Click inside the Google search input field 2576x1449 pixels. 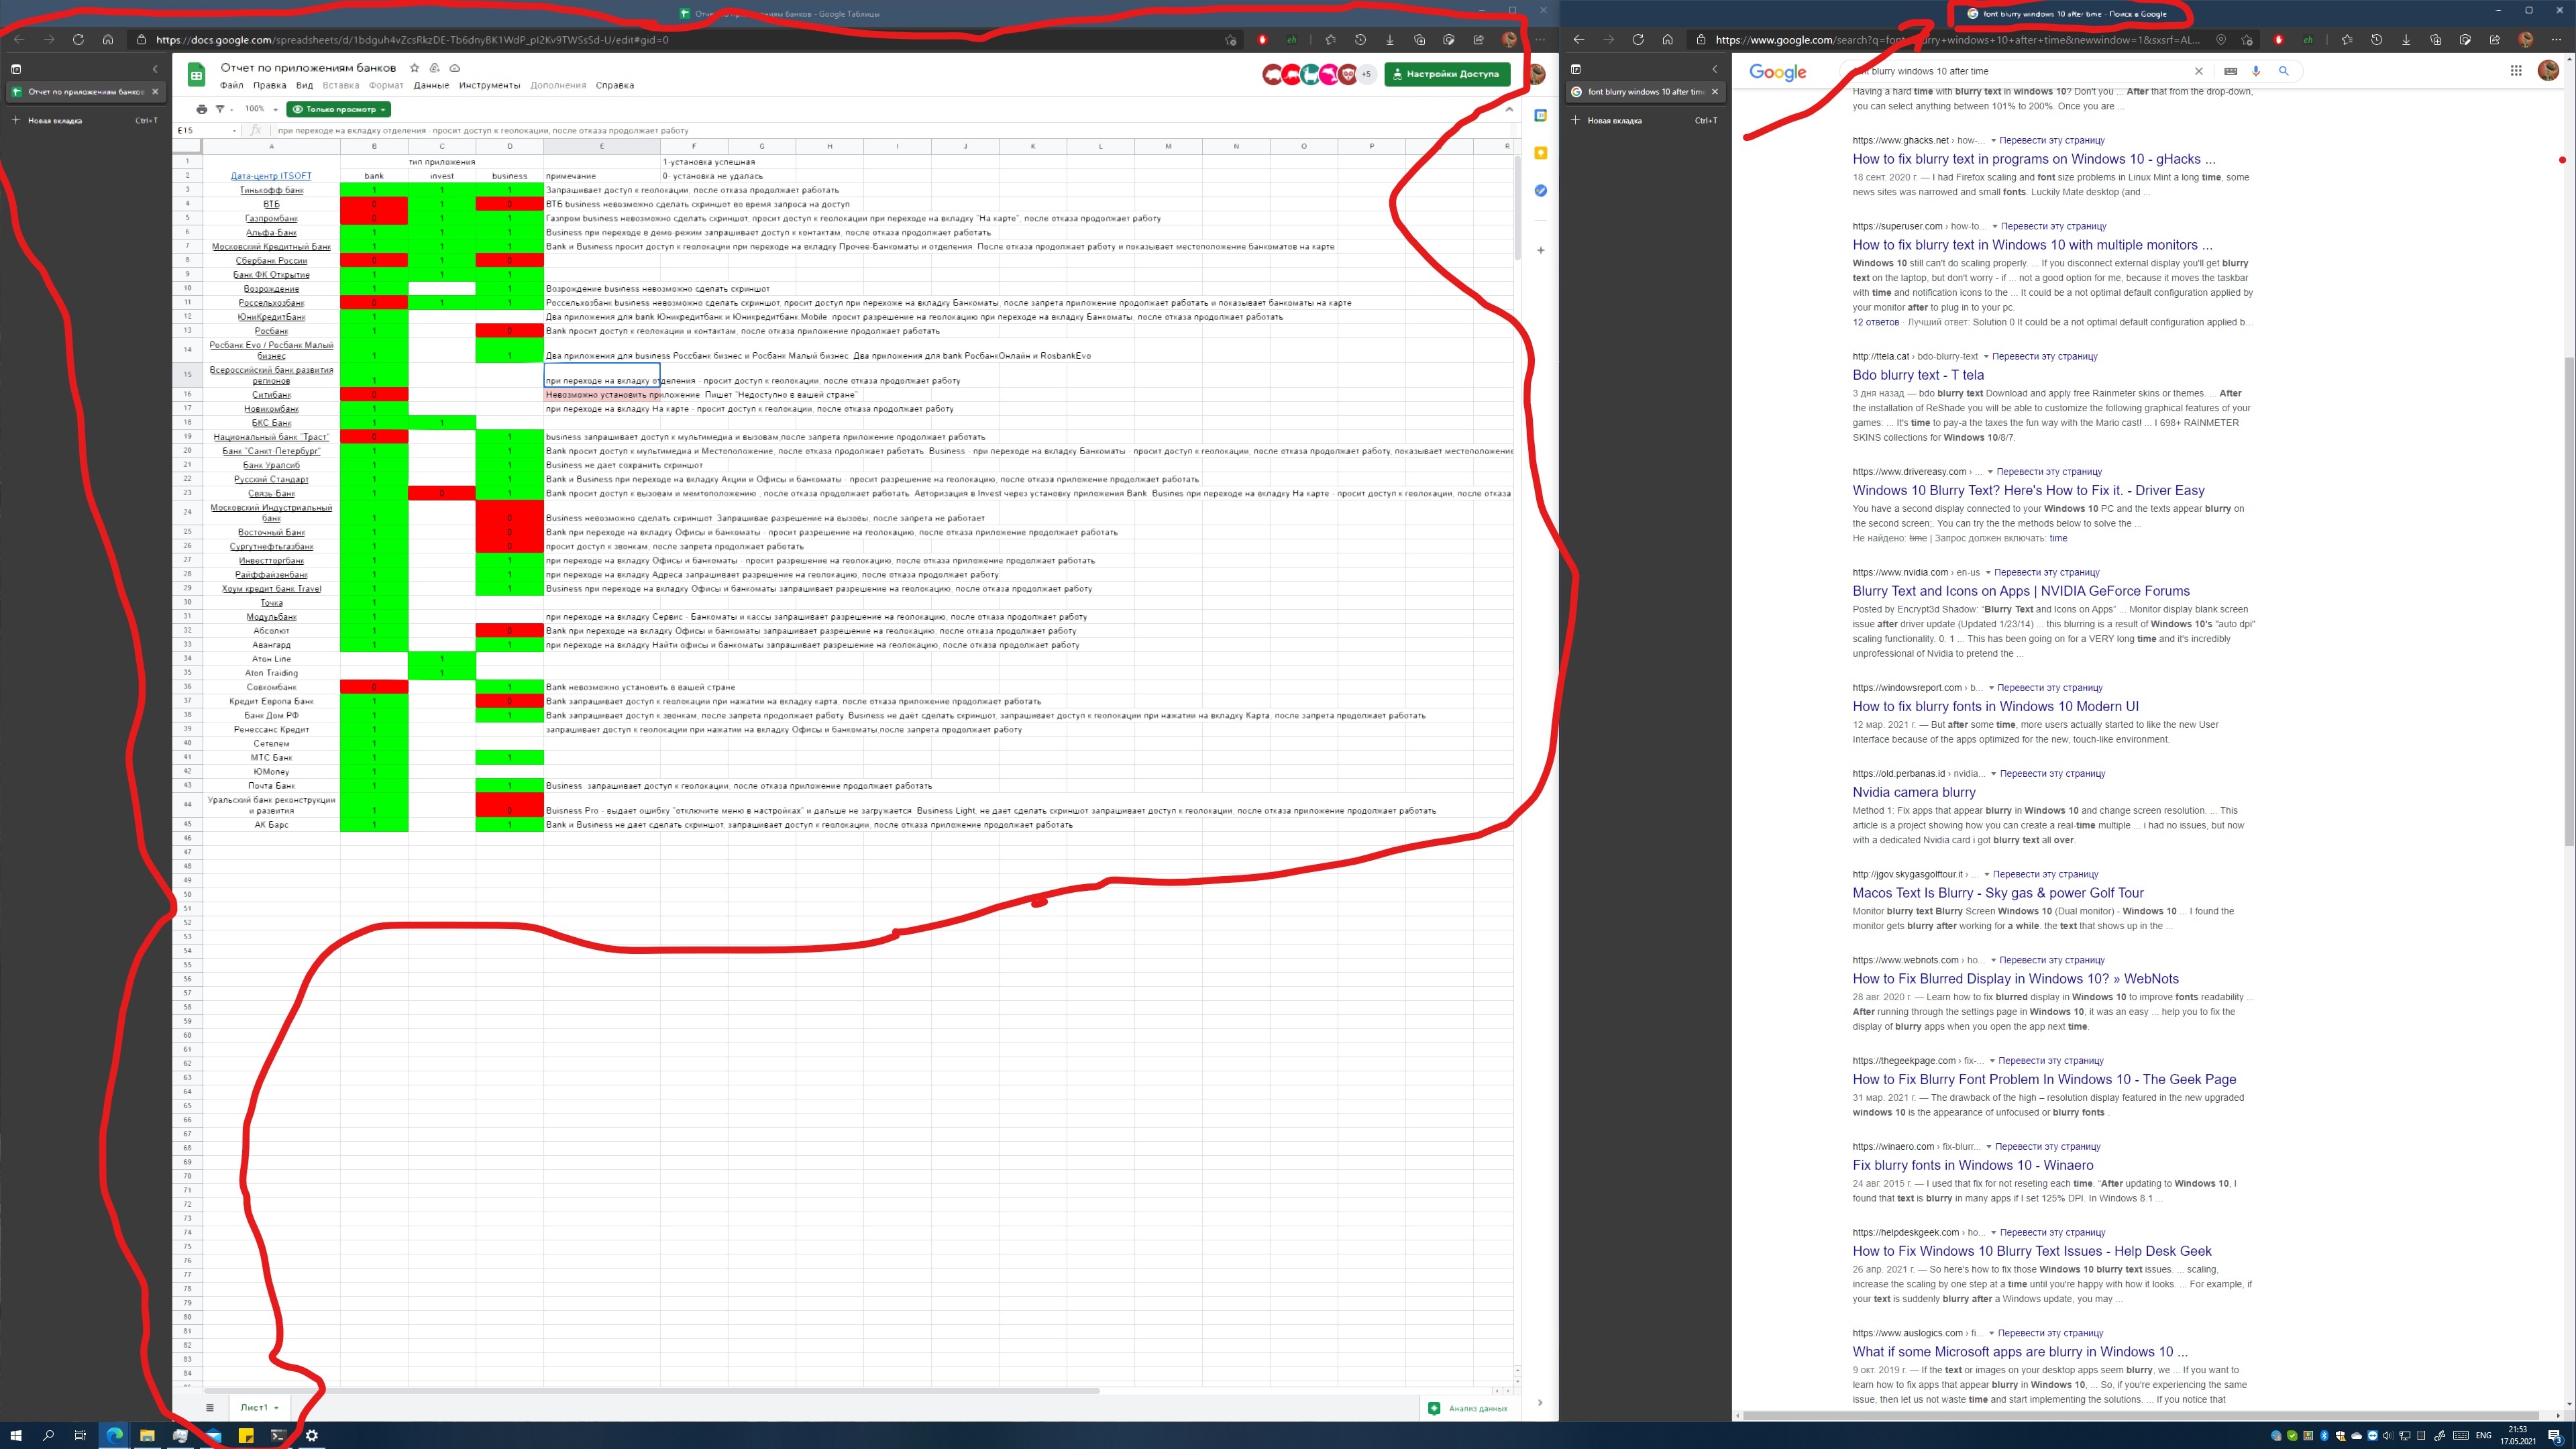[2050, 71]
